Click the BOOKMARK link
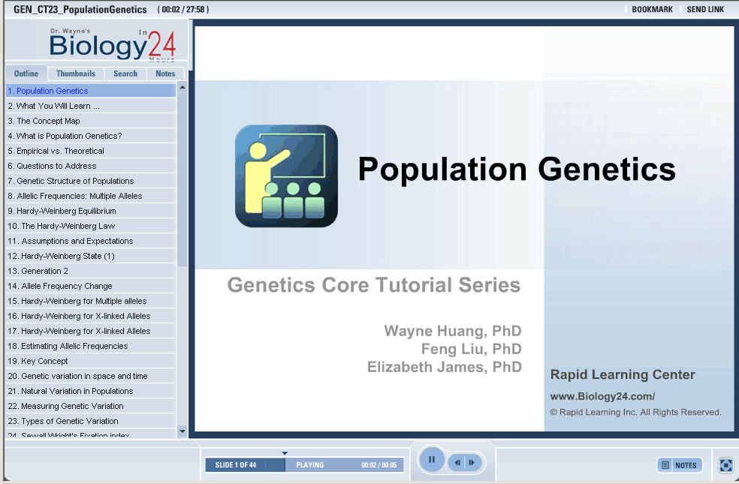Viewport: 739px width, 484px height. pos(652,10)
